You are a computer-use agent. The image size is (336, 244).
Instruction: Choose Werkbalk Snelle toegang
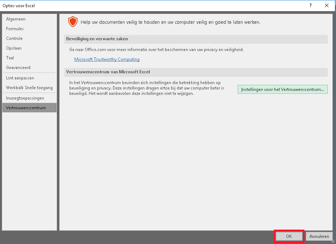[x=29, y=88]
